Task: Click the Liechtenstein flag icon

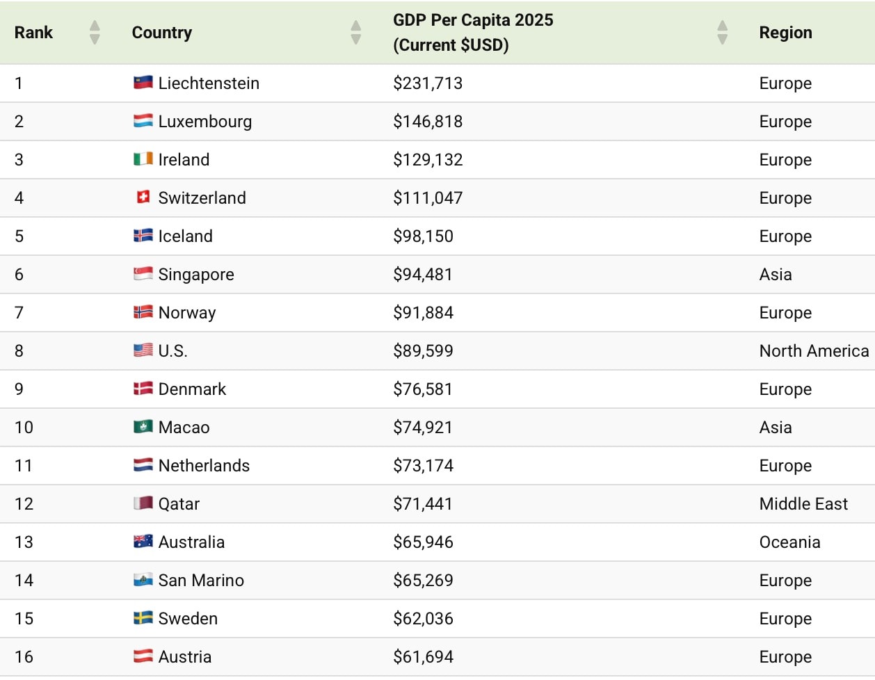Action: (143, 83)
